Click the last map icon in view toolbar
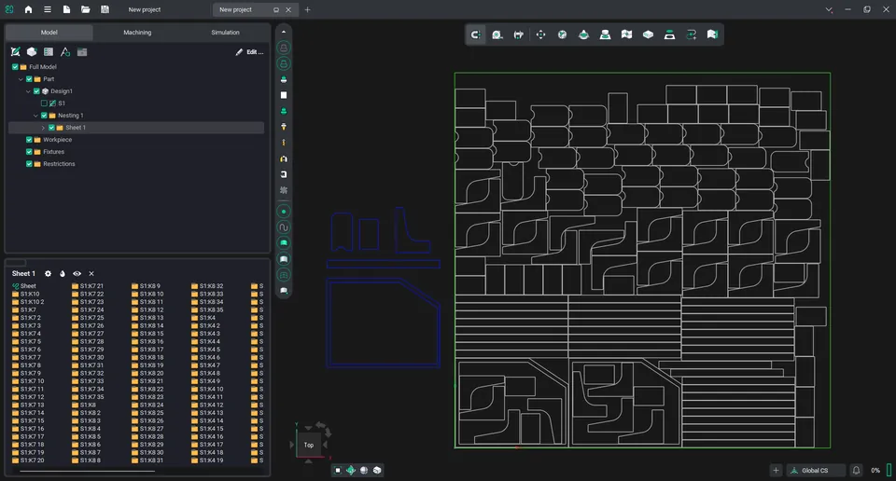 [712, 34]
